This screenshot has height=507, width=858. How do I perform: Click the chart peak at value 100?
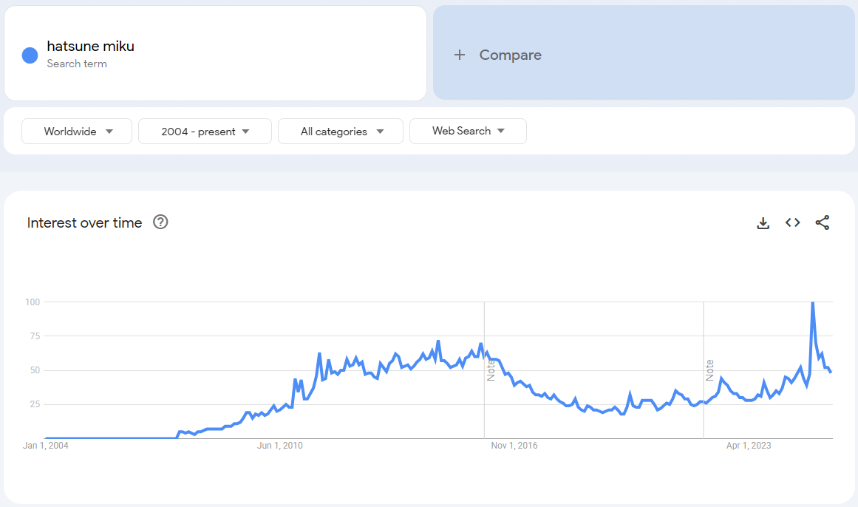(x=813, y=302)
